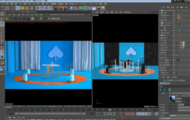Add a Cube primitive object
The height and width of the screenshot is (120, 190).
(72, 8)
